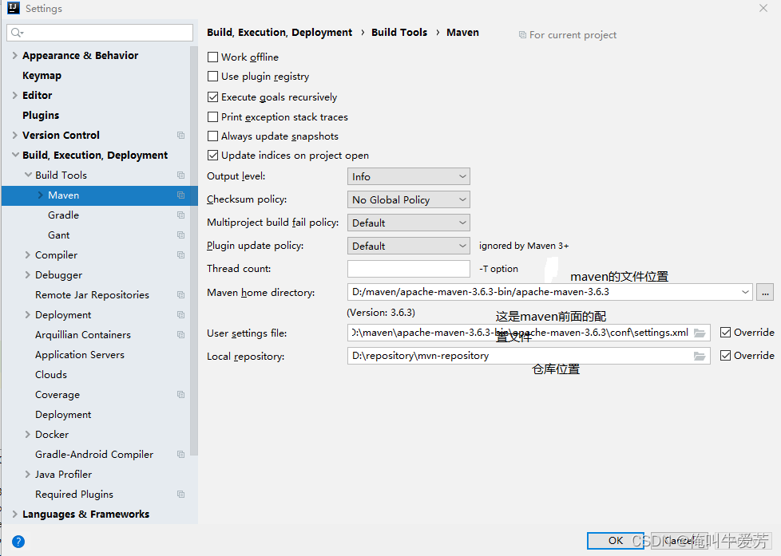Image resolution: width=781 pixels, height=556 pixels.
Task: Click browse ellipsis for Maven home directory
Action: point(765,292)
